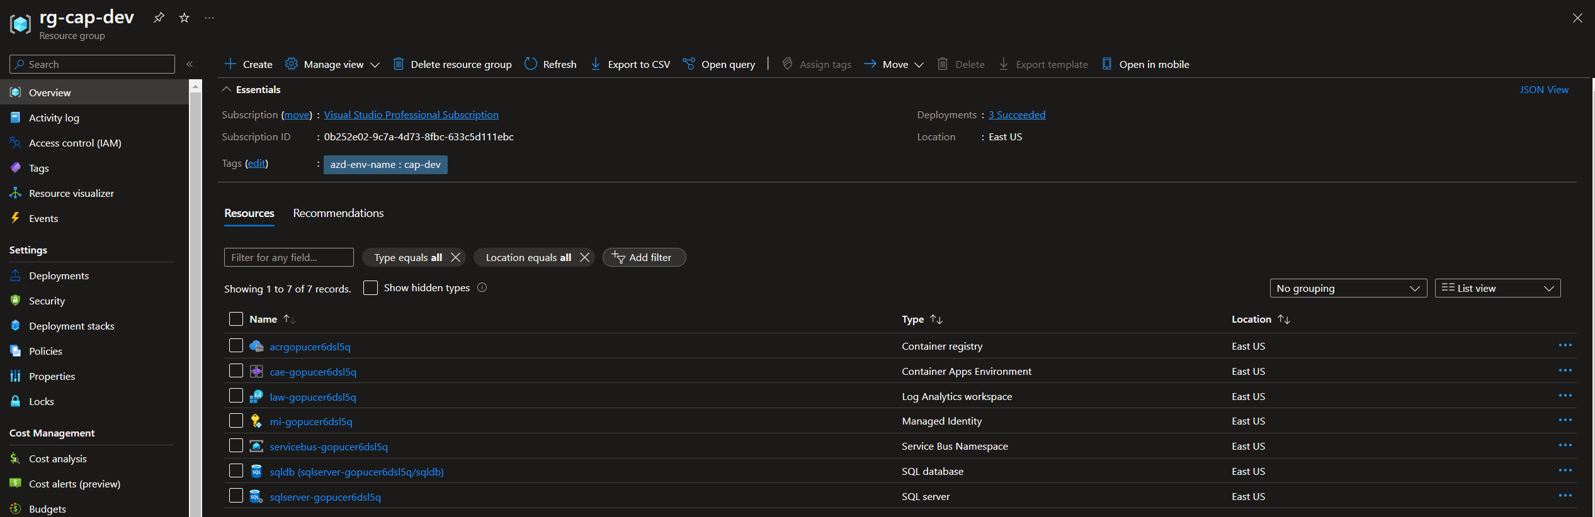Click the Delete resource group trash icon
Image resolution: width=1595 pixels, height=517 pixels.
click(399, 64)
